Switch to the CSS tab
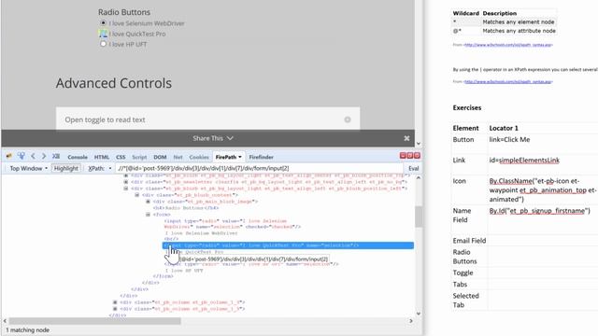The height and width of the screenshot is (336, 598). click(x=121, y=157)
